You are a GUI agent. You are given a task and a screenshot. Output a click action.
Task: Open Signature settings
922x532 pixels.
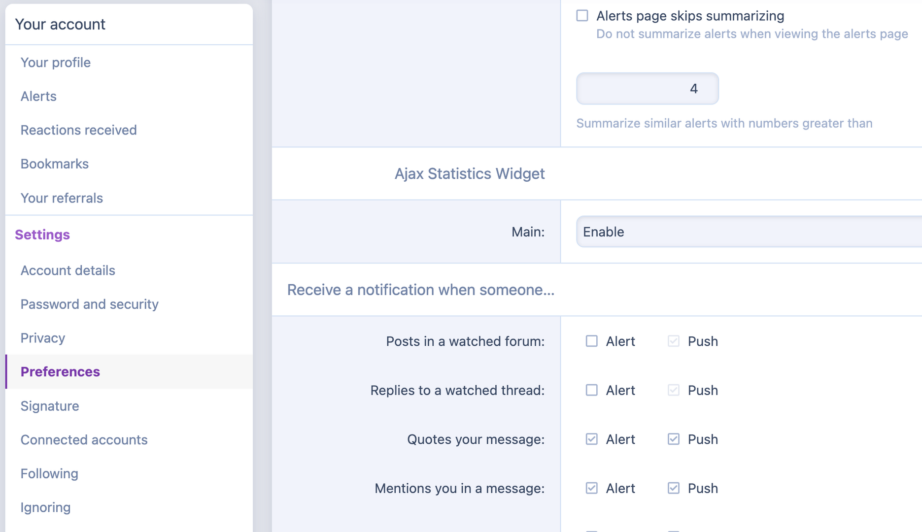point(129,406)
